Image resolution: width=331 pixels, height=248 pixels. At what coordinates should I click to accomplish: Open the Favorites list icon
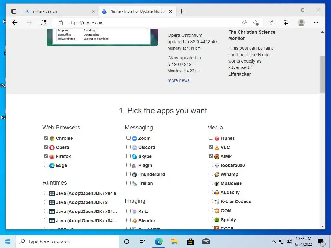pos(272,23)
